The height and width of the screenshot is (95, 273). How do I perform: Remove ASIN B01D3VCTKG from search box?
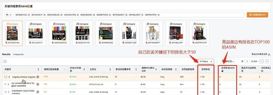click(78, 15)
